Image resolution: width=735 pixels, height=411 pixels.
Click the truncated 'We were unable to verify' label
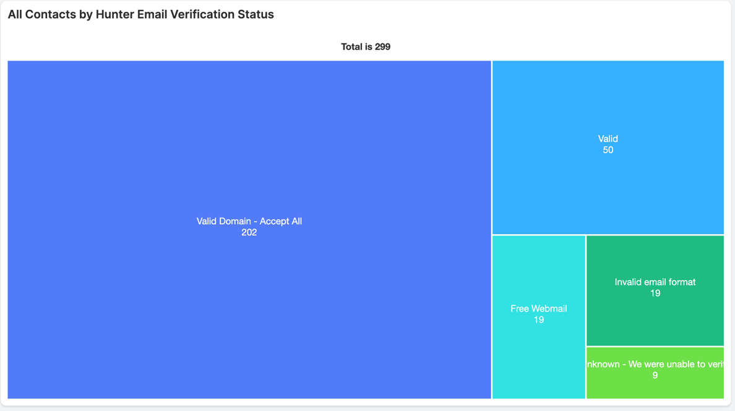pos(655,365)
